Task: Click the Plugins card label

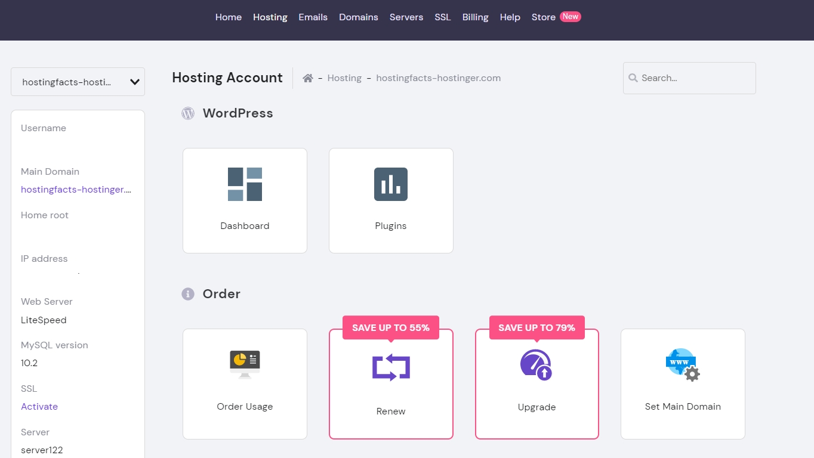Action: coord(391,226)
